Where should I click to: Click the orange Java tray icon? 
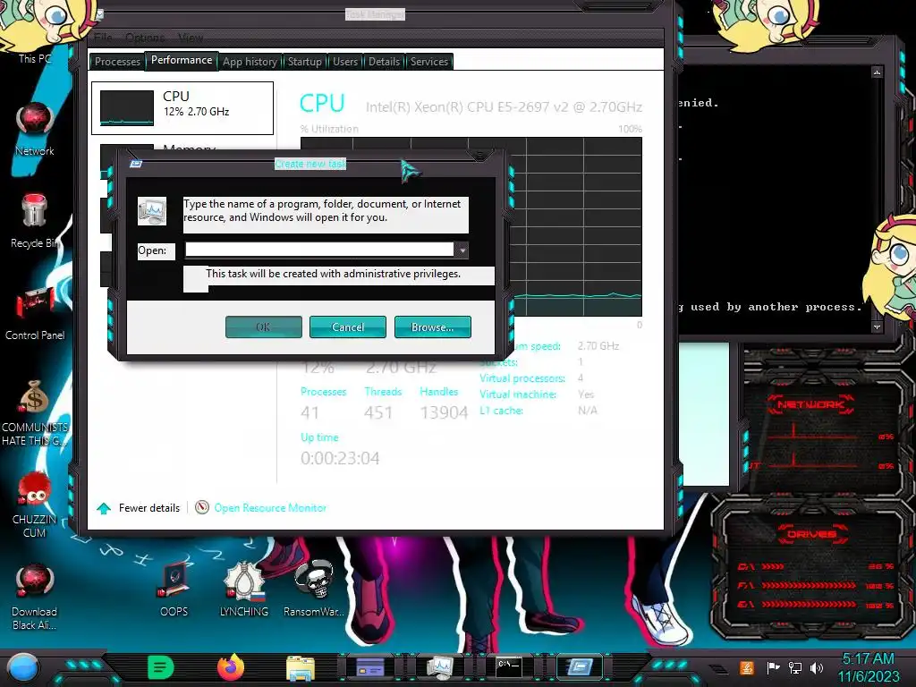click(747, 667)
